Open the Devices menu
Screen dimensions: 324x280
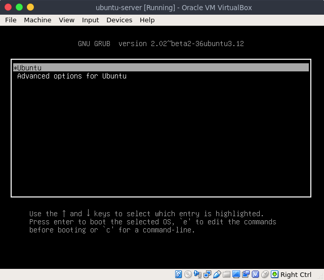(x=119, y=20)
